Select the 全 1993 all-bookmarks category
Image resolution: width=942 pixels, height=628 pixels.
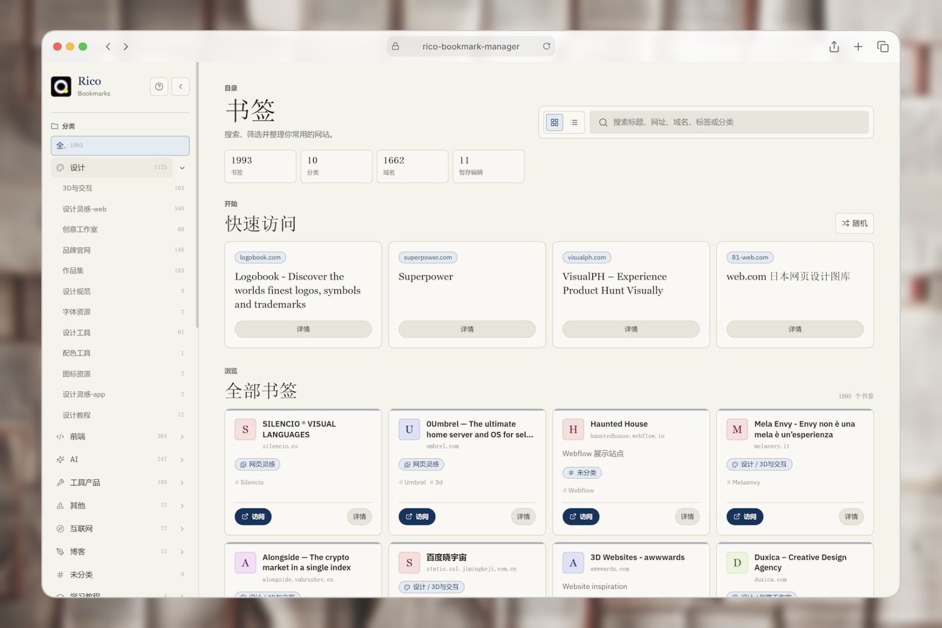pyautogui.click(x=120, y=145)
